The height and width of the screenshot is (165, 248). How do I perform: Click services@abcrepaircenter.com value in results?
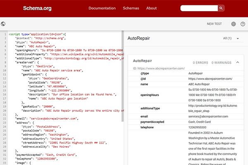click(x=208, y=116)
